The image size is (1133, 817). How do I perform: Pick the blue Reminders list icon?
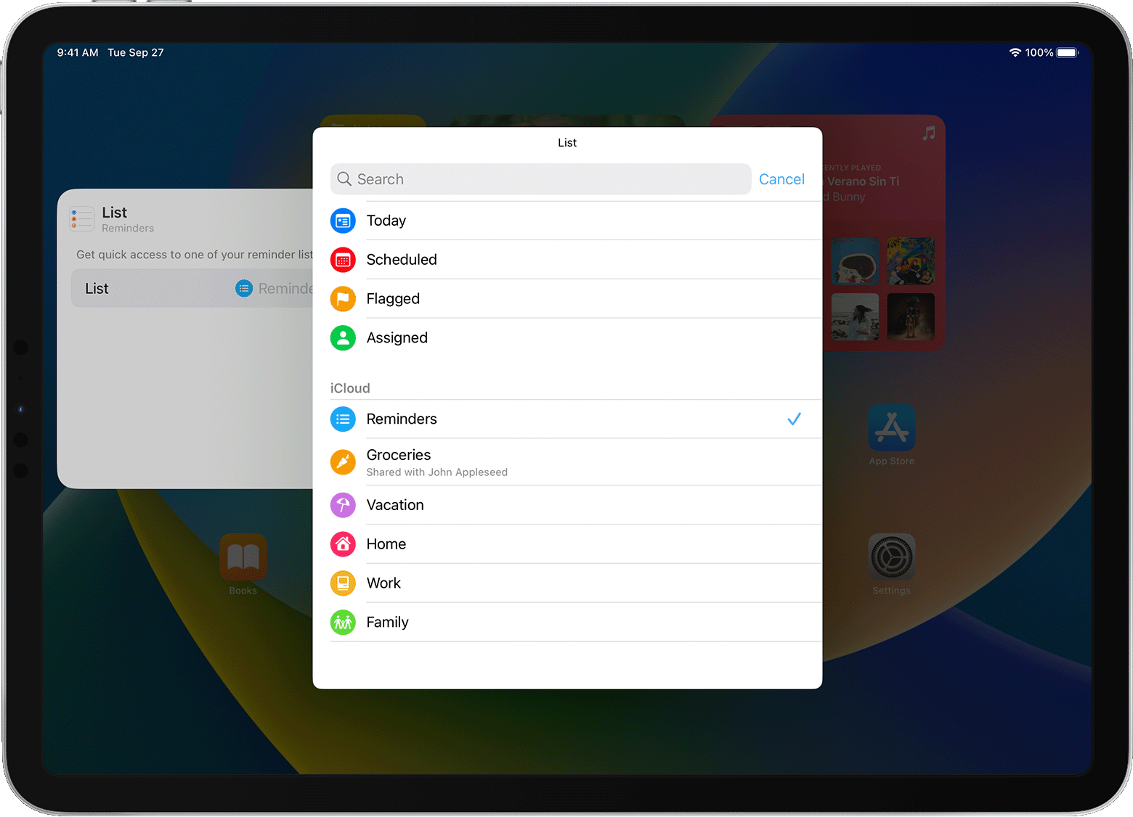(343, 419)
